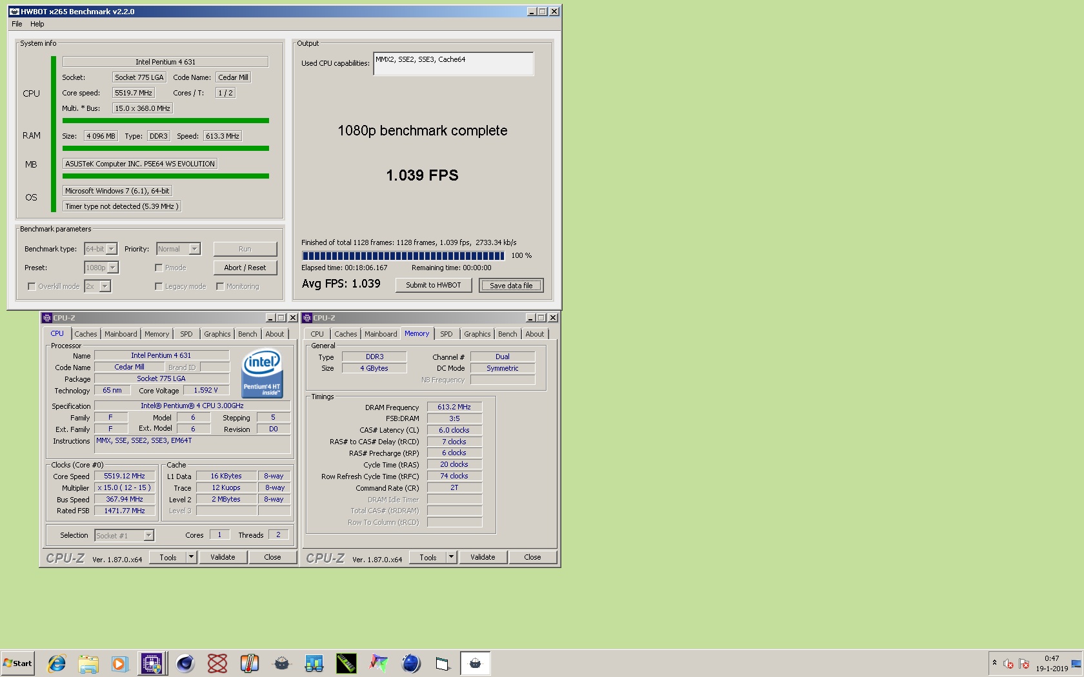
Task: Open Tools dropdown arrow in left CPU-Z
Action: pos(191,557)
